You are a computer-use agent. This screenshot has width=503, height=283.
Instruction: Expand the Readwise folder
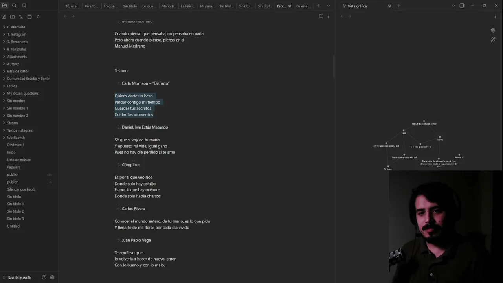16,27
